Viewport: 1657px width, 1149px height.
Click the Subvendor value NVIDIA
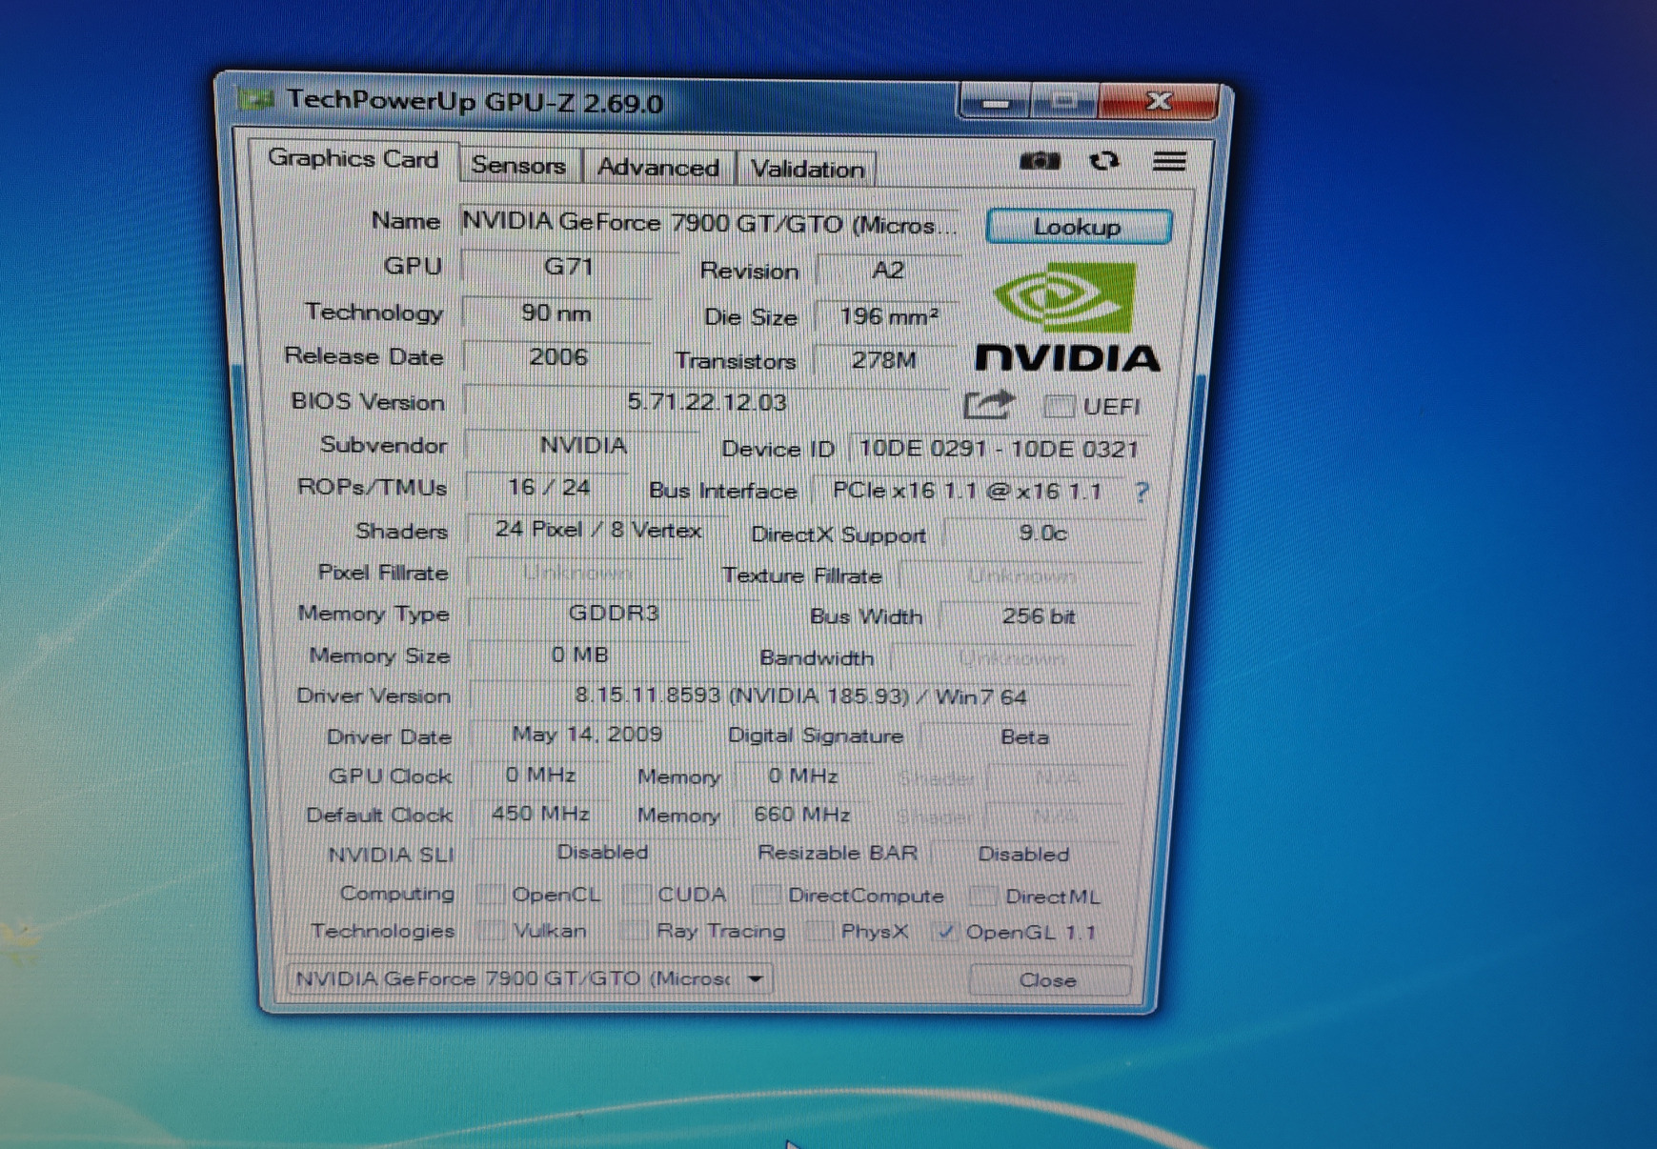coord(583,445)
